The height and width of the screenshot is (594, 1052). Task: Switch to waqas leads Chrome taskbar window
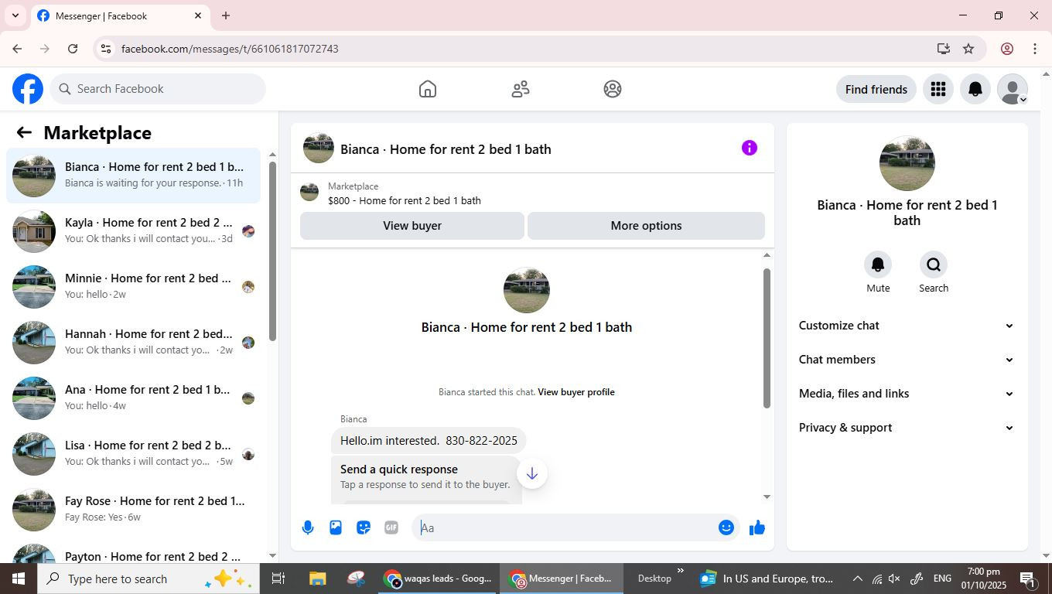click(x=438, y=579)
